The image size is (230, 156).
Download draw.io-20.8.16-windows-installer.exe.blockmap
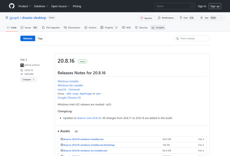click(89, 145)
